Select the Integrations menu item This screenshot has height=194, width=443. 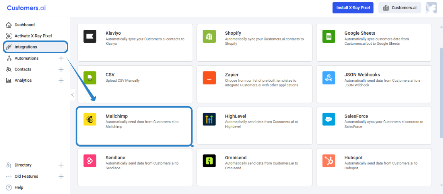point(36,47)
